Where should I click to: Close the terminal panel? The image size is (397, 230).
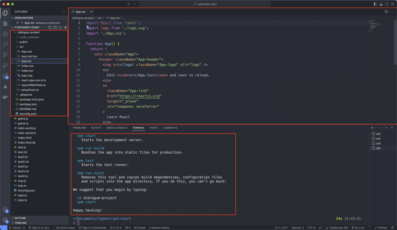pyautogui.click(x=392, y=128)
